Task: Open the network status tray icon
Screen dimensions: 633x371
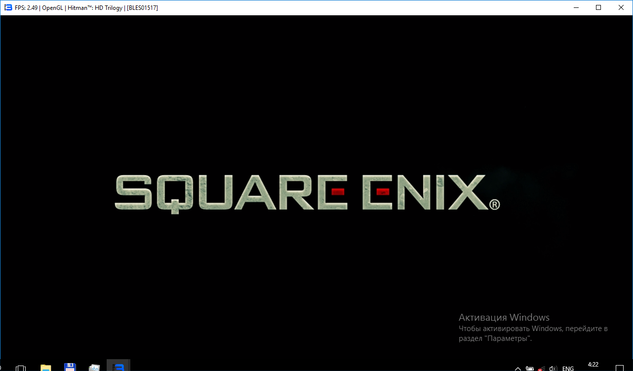Action: point(542,368)
